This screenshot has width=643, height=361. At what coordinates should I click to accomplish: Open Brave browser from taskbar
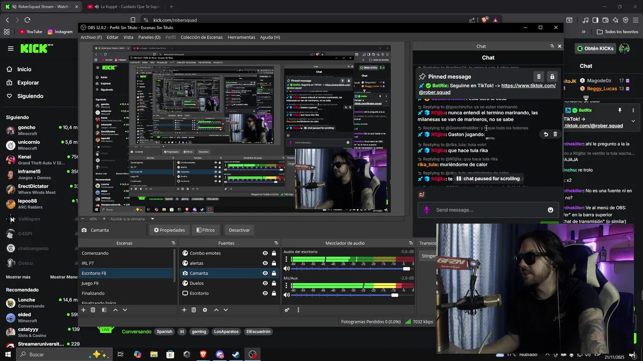[203, 354]
